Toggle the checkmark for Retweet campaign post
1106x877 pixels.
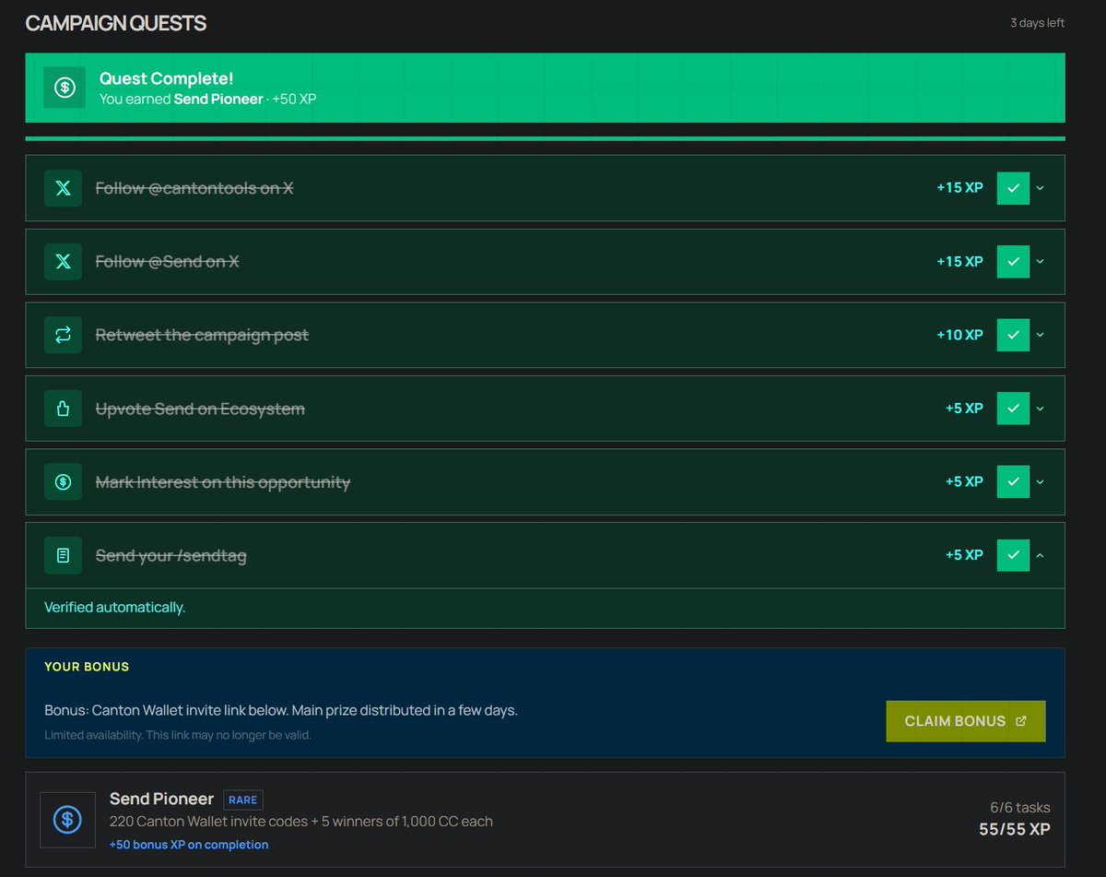tap(1013, 335)
